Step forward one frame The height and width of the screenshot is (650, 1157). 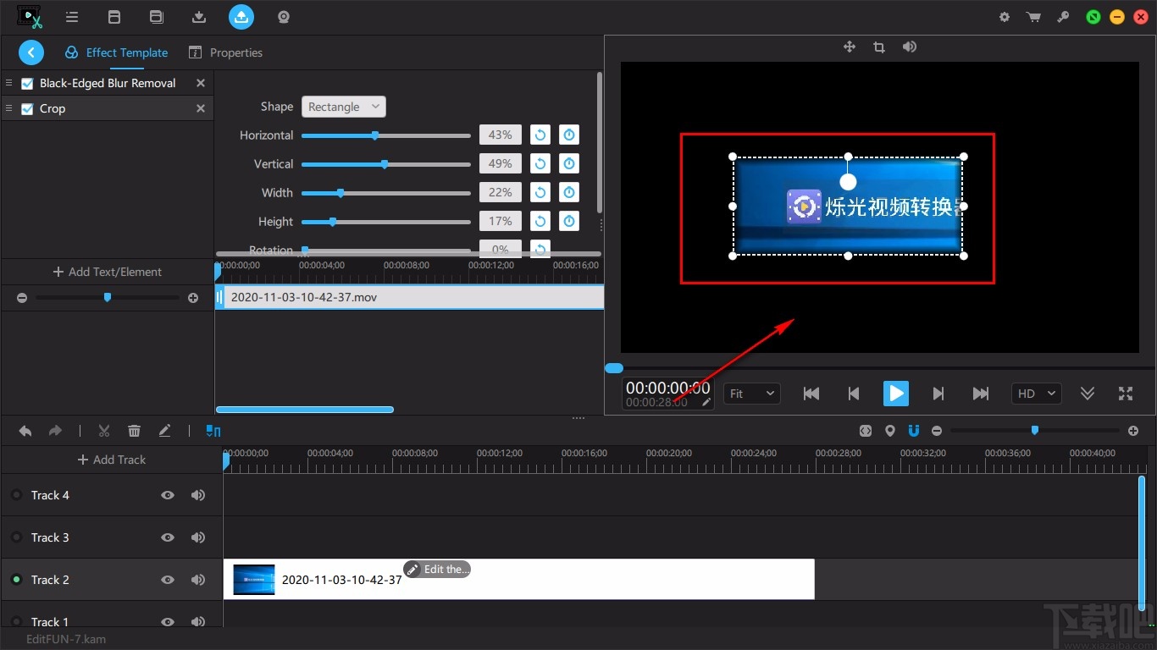click(938, 394)
